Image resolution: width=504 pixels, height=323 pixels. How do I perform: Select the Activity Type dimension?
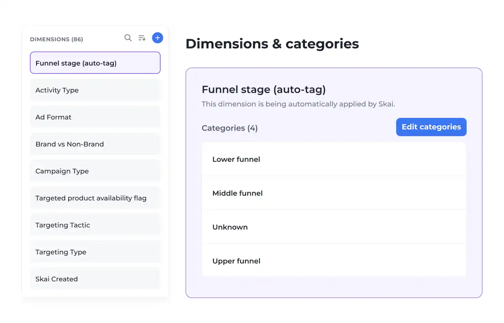point(95,90)
